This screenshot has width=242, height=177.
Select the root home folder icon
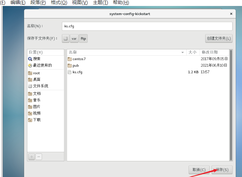tap(30, 73)
